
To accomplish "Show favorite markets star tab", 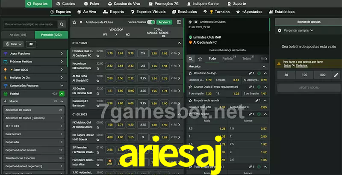I will pos(200,59).
